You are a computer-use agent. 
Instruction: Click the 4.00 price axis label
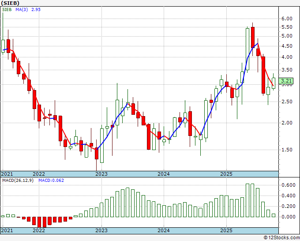(x=287, y=57)
